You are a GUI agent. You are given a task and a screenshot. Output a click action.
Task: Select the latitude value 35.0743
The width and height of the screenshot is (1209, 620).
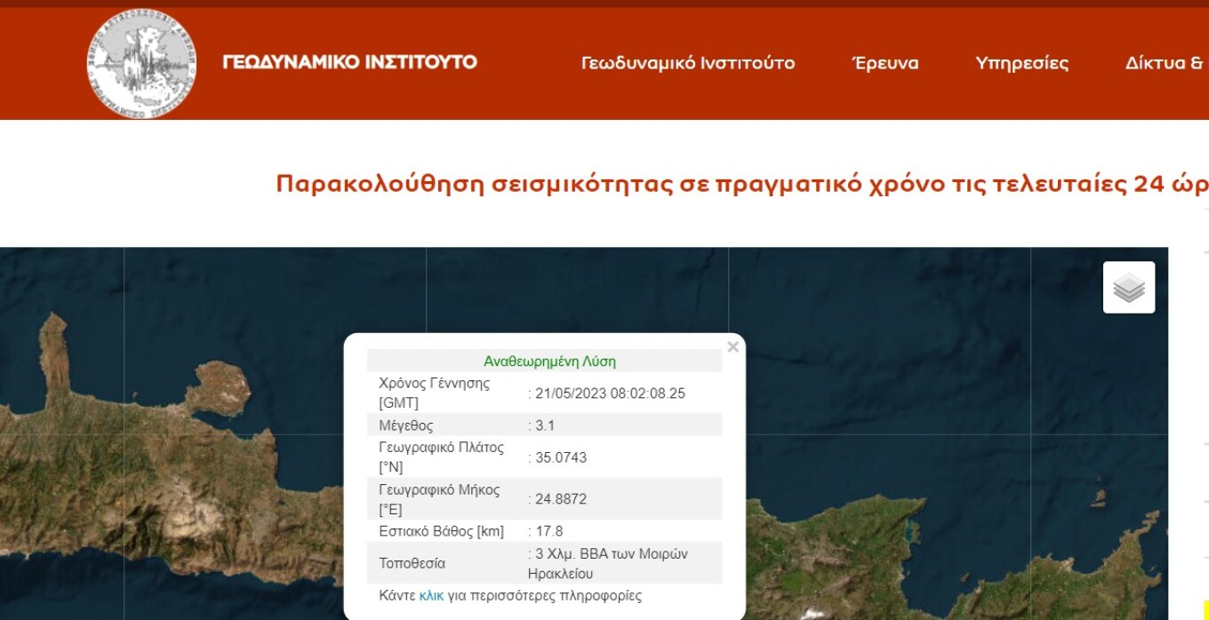[561, 457]
